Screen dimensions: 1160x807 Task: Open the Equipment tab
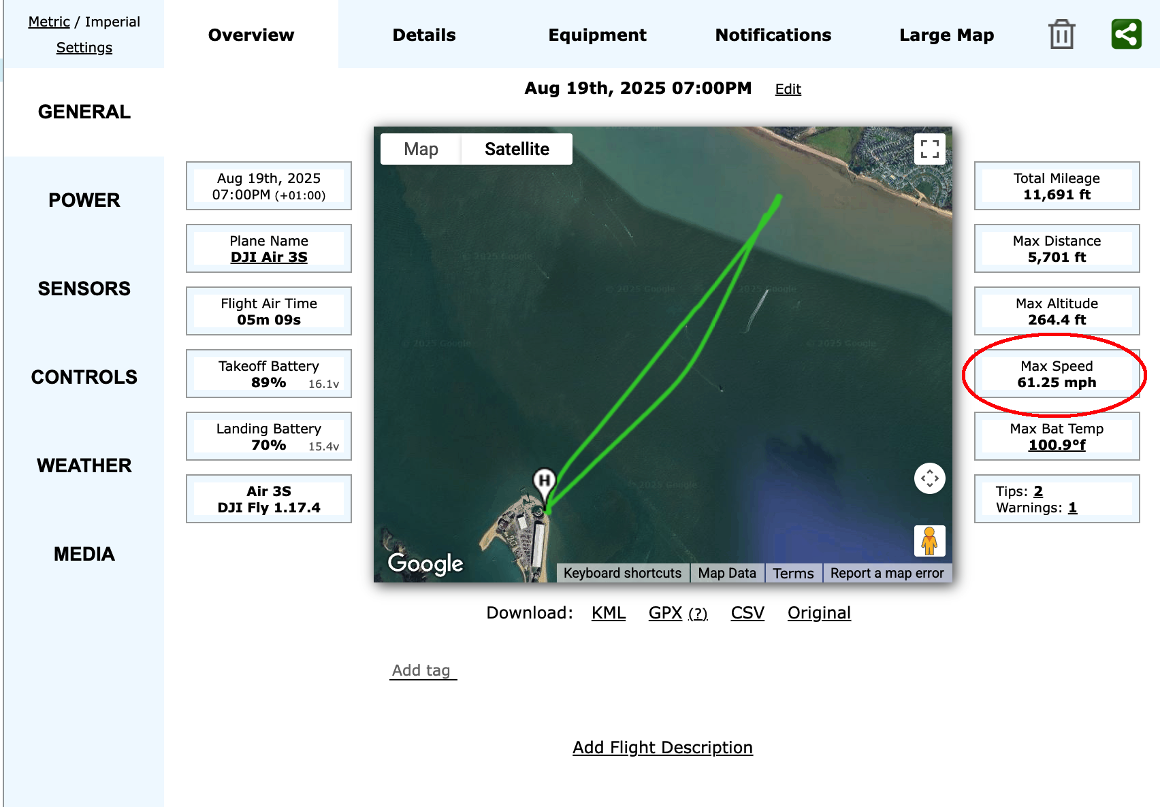[597, 35]
